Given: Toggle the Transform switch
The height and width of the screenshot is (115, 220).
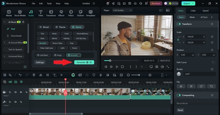Looking at the screenshot, I should tap(179, 24).
